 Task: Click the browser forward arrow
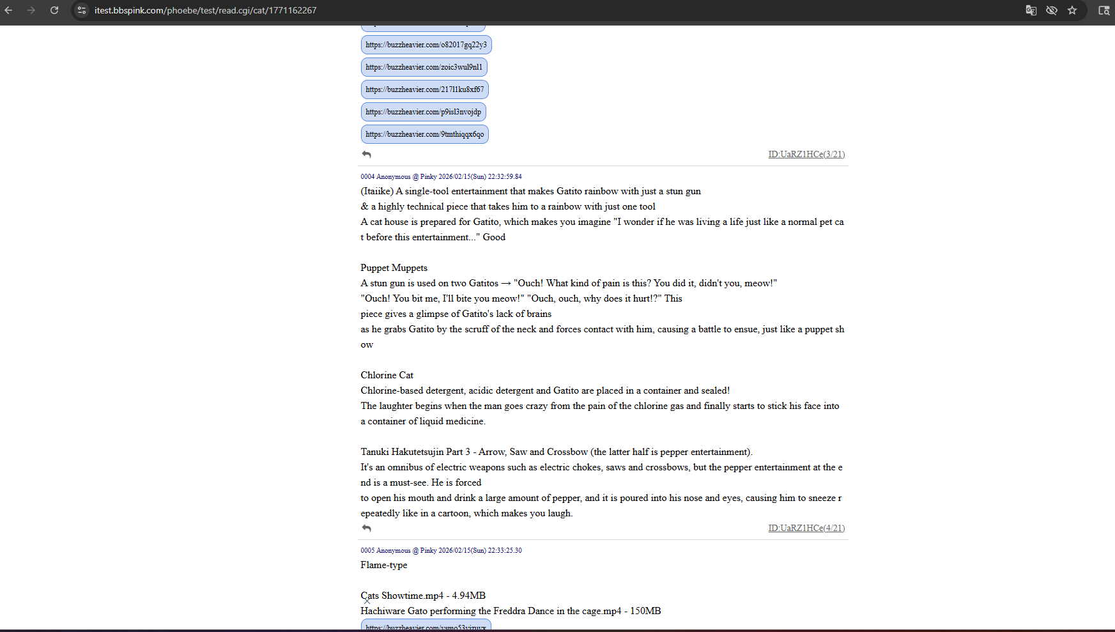click(x=31, y=10)
